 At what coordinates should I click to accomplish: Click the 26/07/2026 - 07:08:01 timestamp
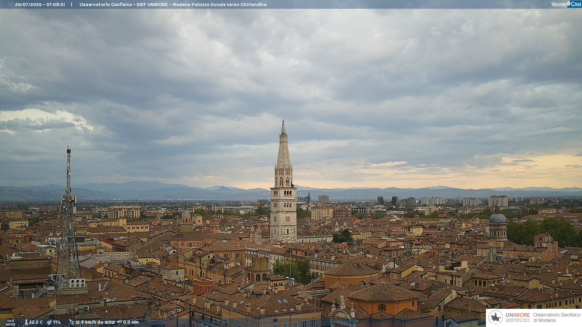point(40,5)
